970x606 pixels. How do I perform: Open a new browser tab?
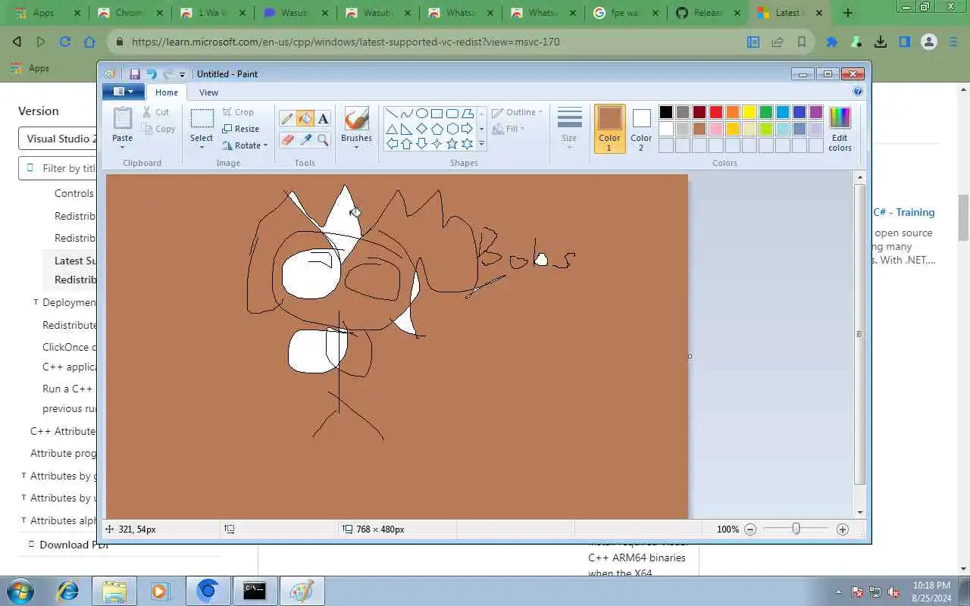click(848, 13)
